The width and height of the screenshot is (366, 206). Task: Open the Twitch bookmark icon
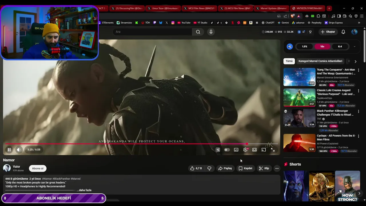click(155, 23)
